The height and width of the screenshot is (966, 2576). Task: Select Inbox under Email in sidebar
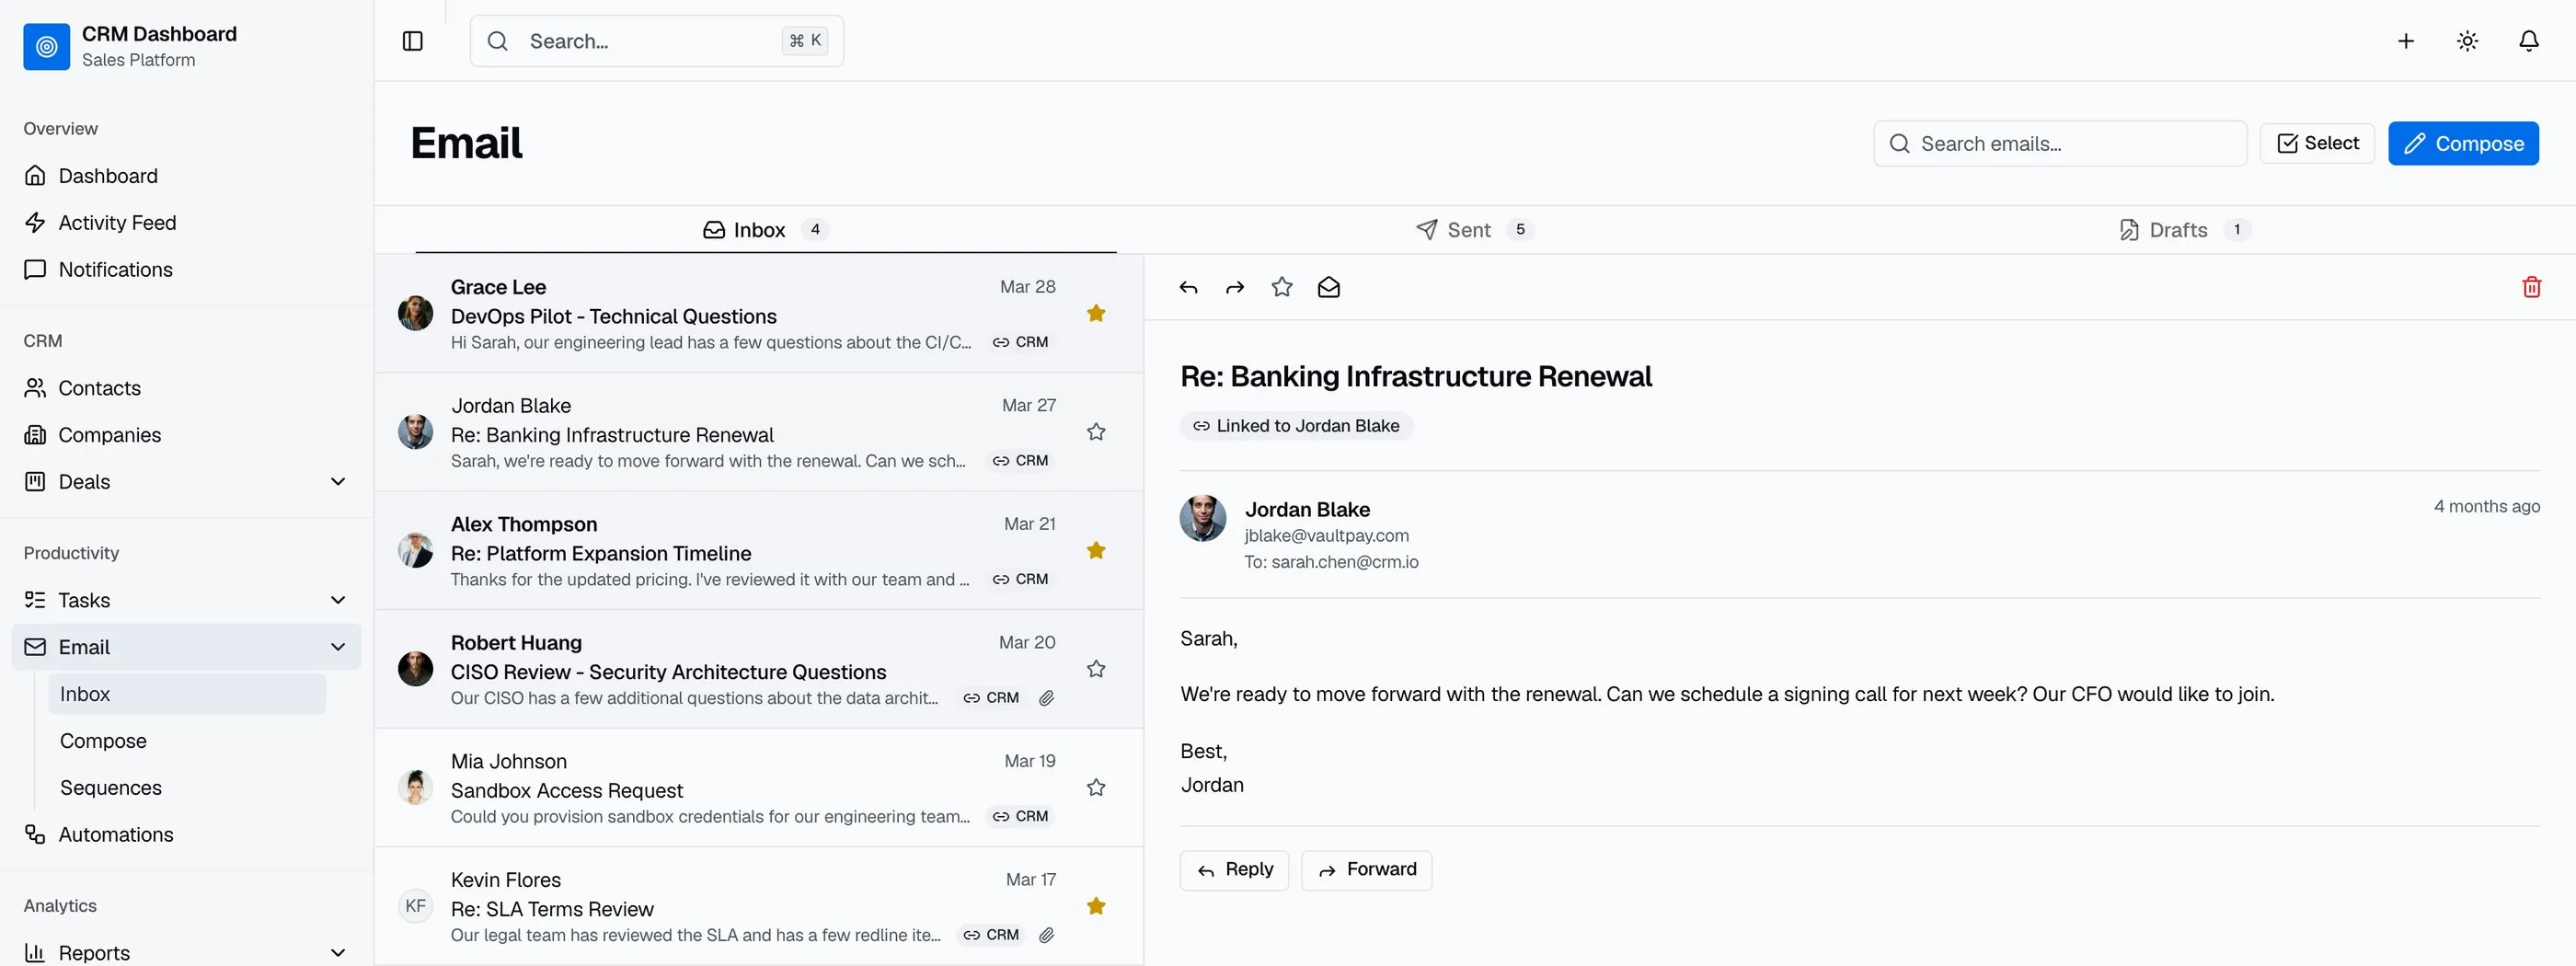(x=187, y=694)
